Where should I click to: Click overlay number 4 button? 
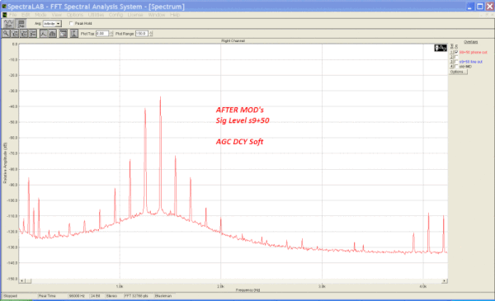pos(451,67)
